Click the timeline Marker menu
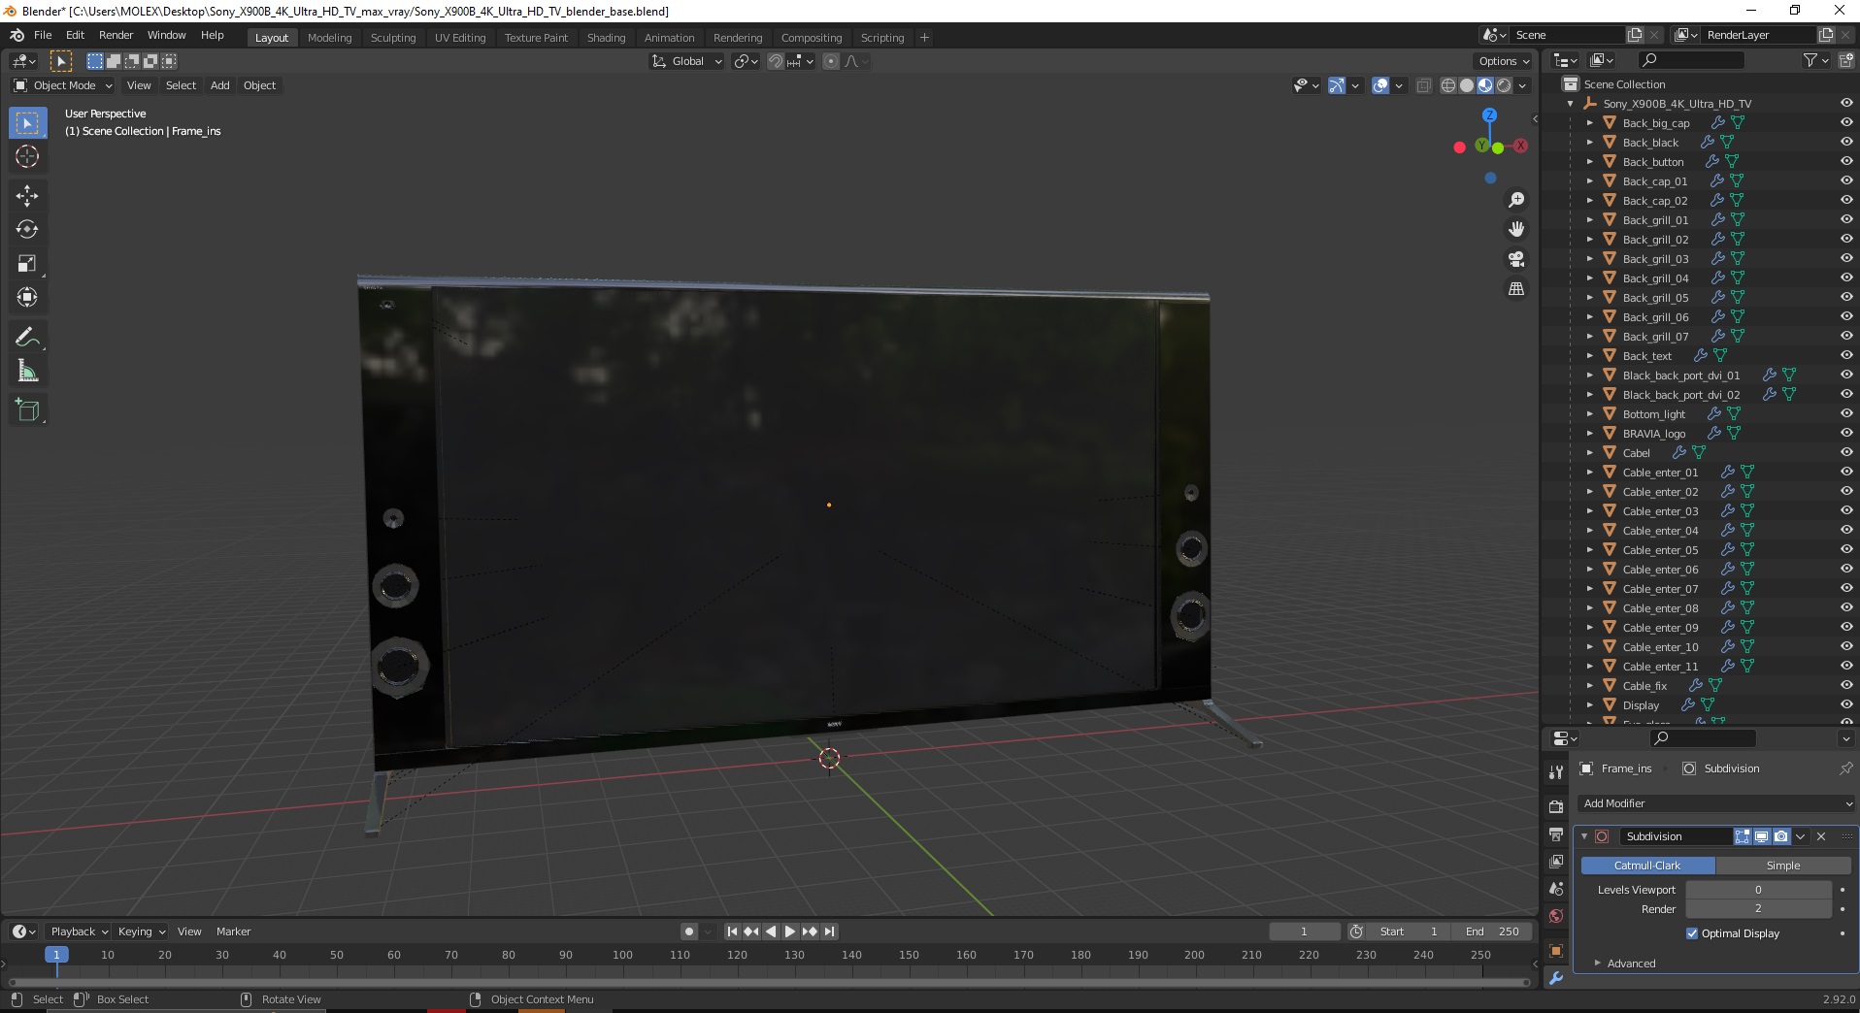Image resolution: width=1860 pixels, height=1013 pixels. click(x=233, y=931)
